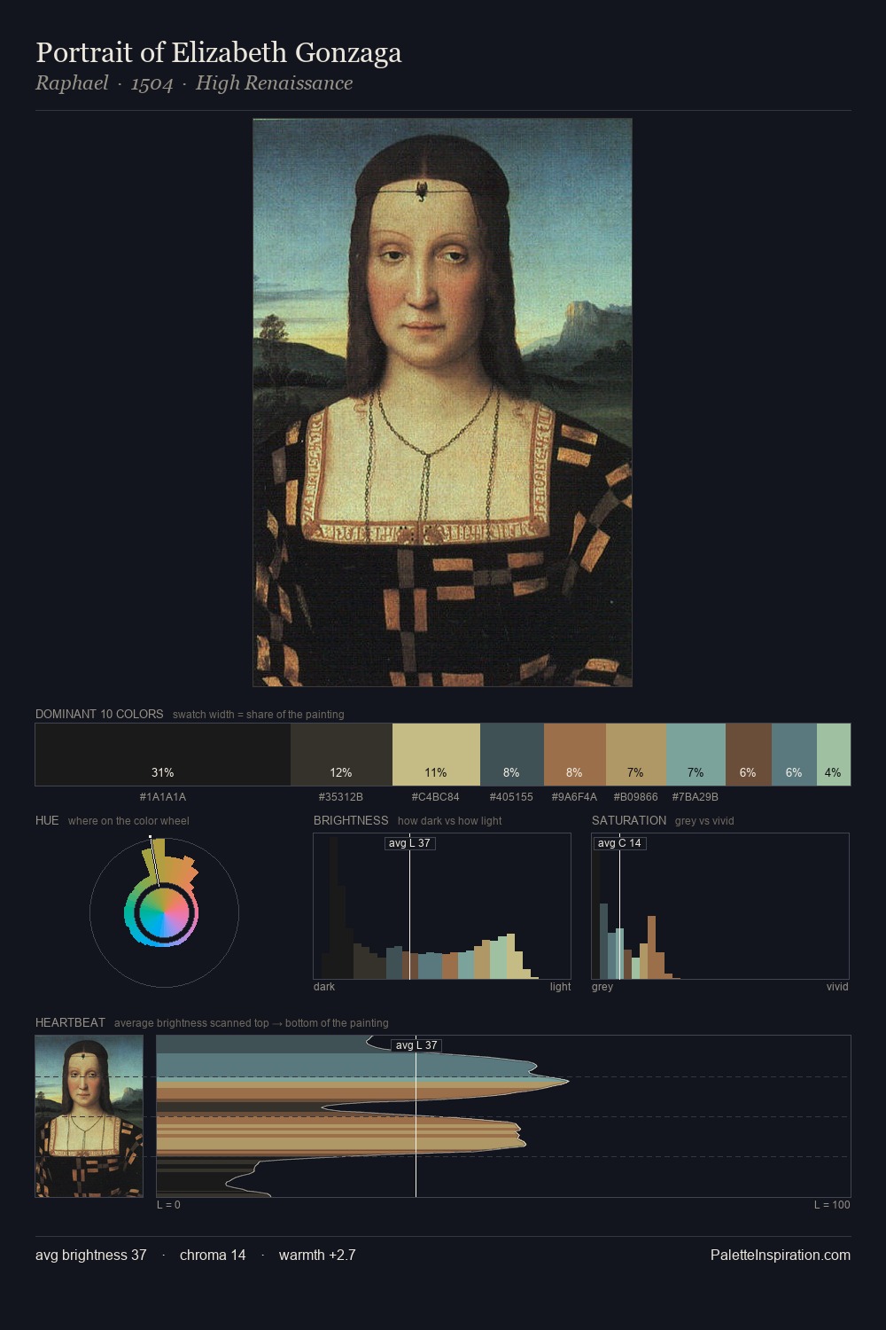Choose the 8% copper-brown swatch
886x1330 pixels.
pyautogui.click(x=574, y=755)
